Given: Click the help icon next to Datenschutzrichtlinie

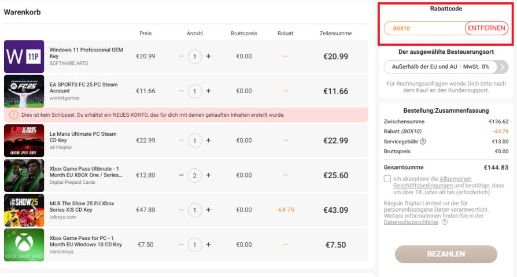Looking at the screenshot, I should pos(445,222).
